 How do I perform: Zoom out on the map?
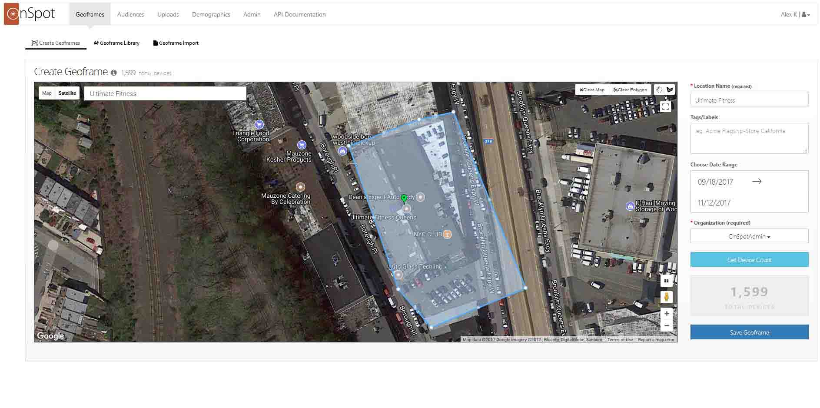click(666, 325)
